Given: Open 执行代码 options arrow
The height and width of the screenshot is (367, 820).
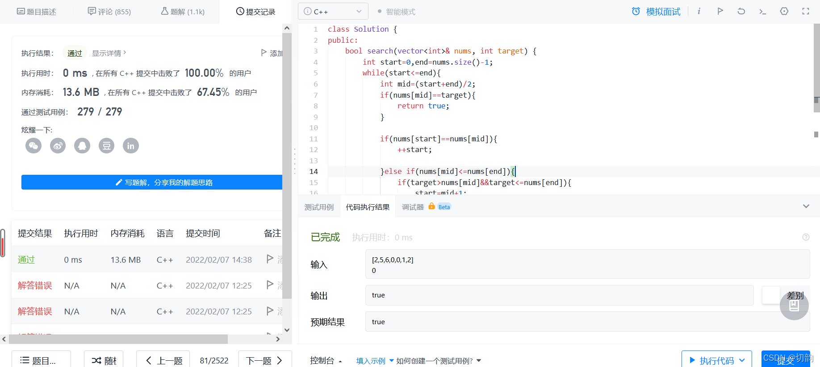Looking at the screenshot, I should 742,360.
